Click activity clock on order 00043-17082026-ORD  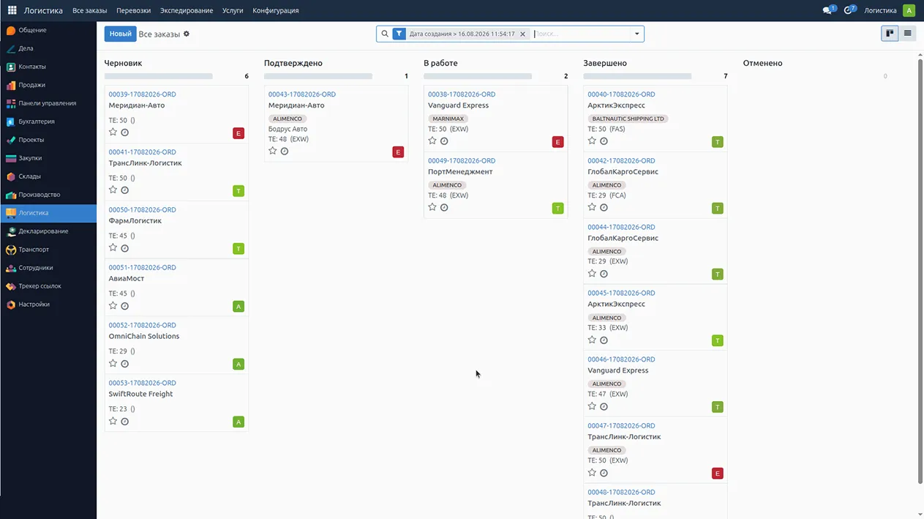[x=284, y=152]
